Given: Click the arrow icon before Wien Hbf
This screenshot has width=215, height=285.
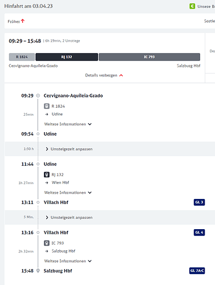Looking at the screenshot, I should pyautogui.click(x=47, y=182).
